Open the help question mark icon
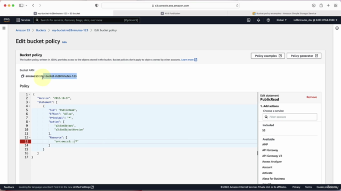Image resolution: width=341 pixels, height=191 pixels. click(x=268, y=20)
